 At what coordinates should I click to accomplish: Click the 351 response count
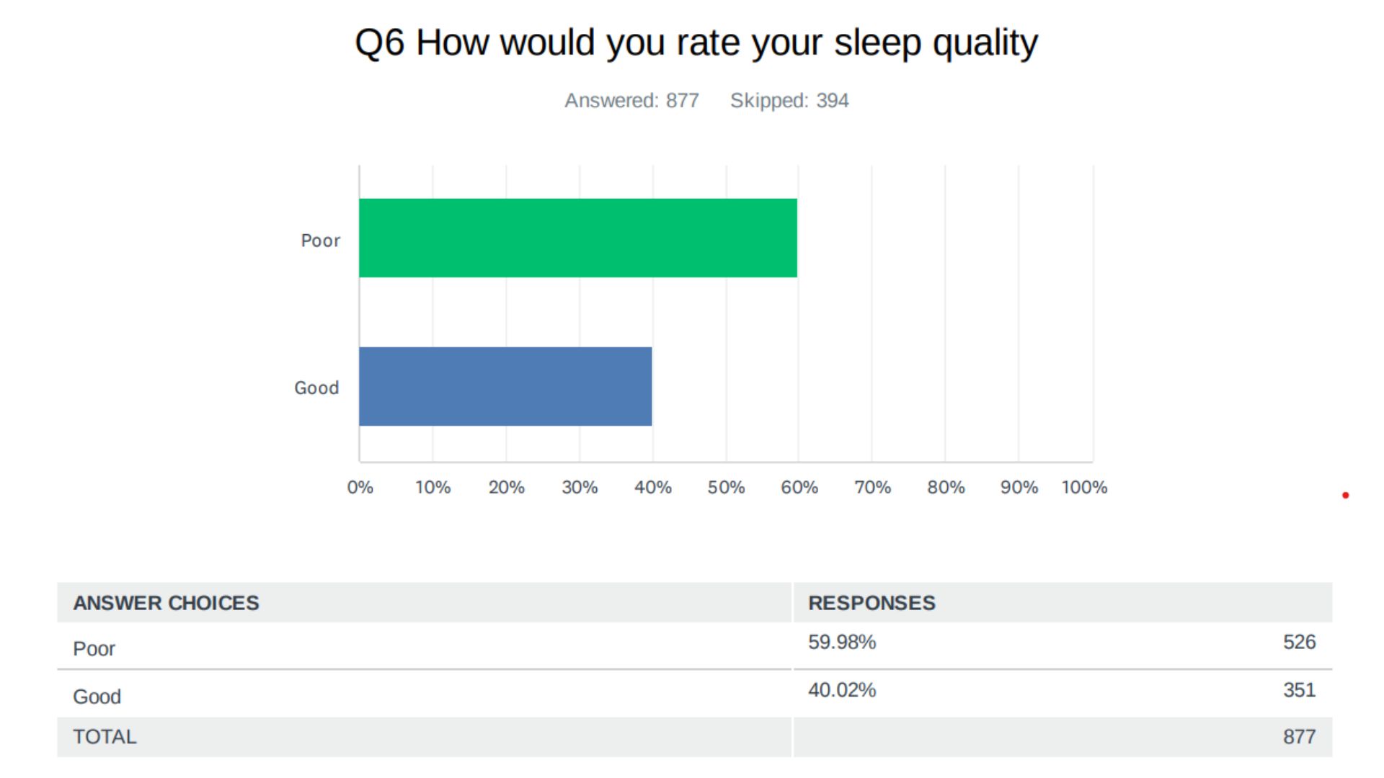pyautogui.click(x=1299, y=690)
